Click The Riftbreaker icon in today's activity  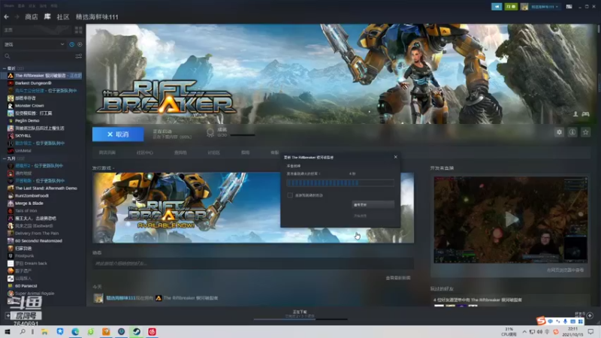(x=159, y=297)
